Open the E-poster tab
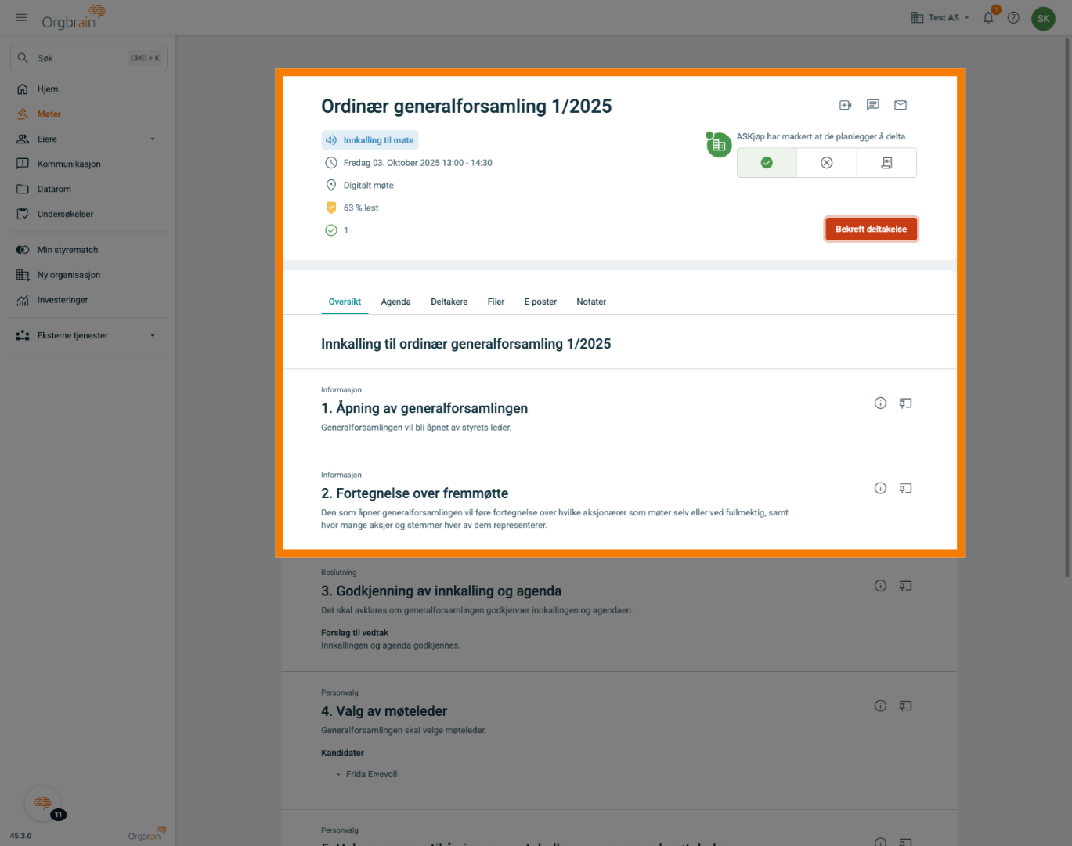Screen dimensions: 1072x846 click(x=540, y=302)
